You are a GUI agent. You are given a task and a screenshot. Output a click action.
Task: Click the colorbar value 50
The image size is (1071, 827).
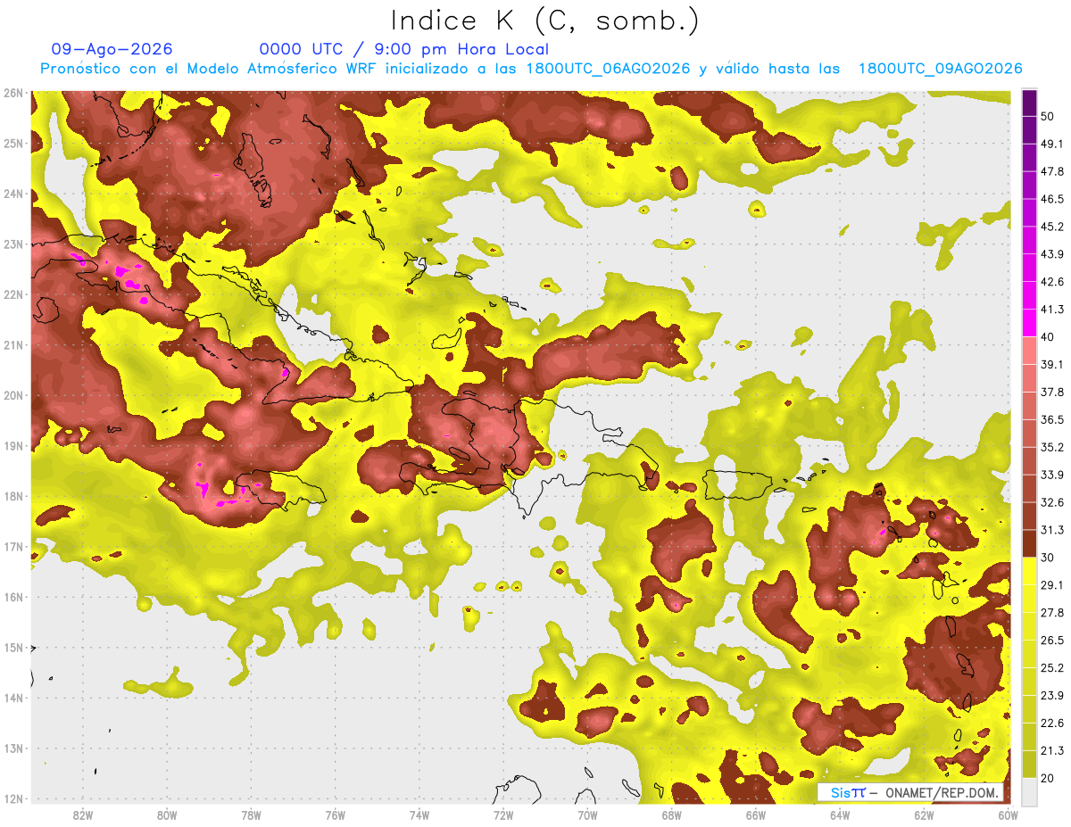1049,116
